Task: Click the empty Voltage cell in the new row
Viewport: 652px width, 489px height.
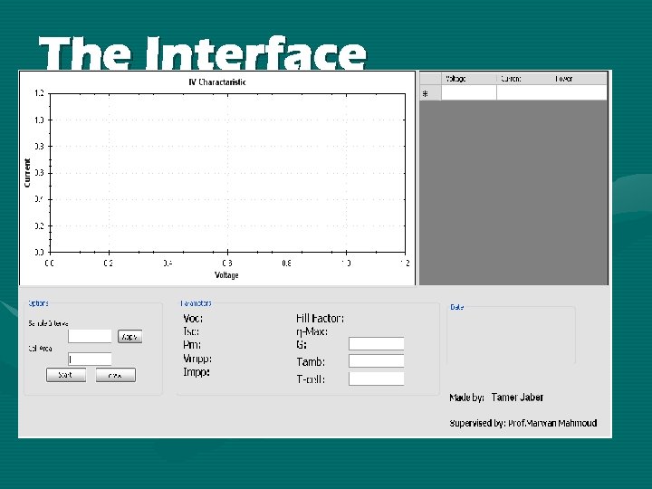Action: (x=469, y=92)
